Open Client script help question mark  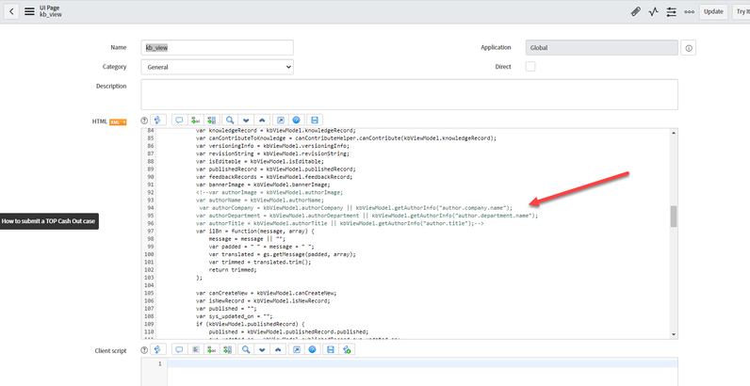coord(144,350)
